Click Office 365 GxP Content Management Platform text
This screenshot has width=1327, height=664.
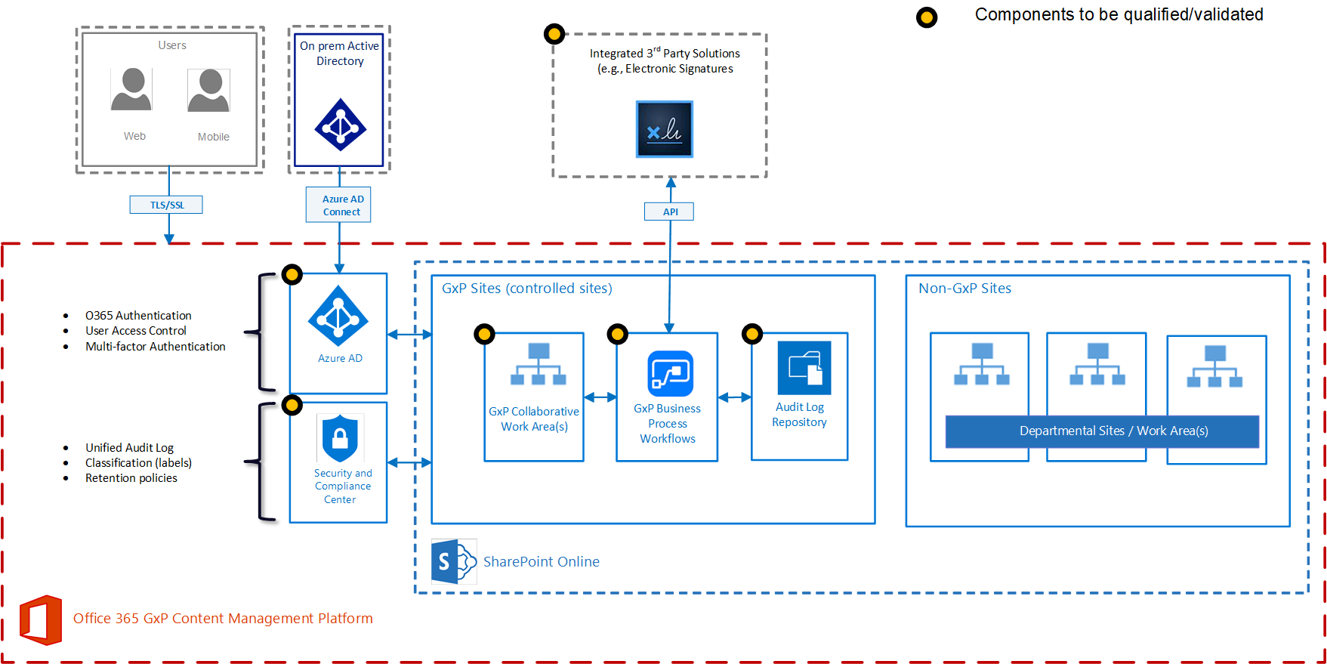[x=223, y=619]
